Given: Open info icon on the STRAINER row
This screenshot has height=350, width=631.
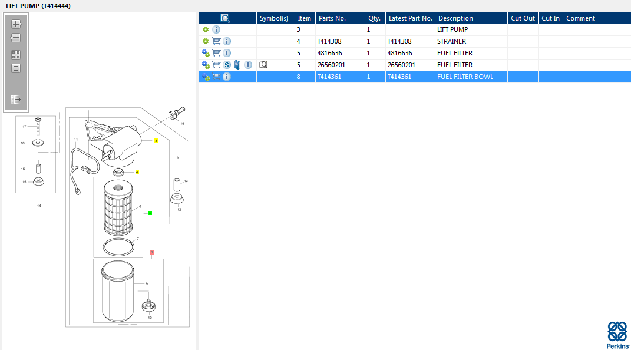Looking at the screenshot, I should coord(227,41).
